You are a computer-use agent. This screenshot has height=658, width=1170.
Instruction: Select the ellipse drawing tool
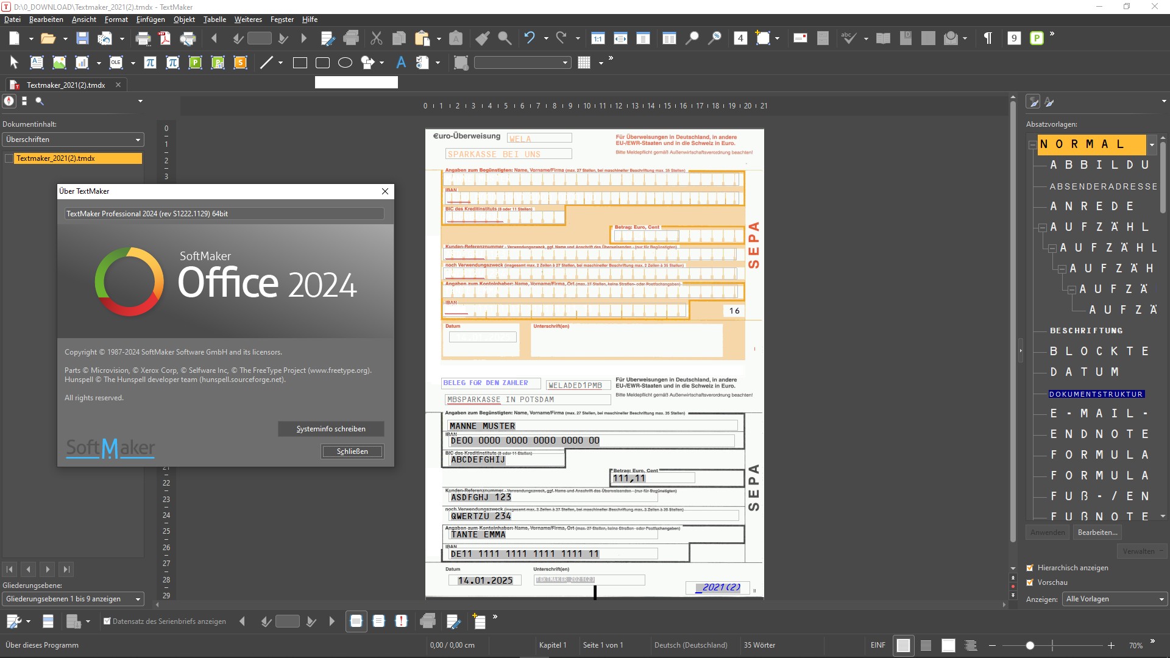345,63
